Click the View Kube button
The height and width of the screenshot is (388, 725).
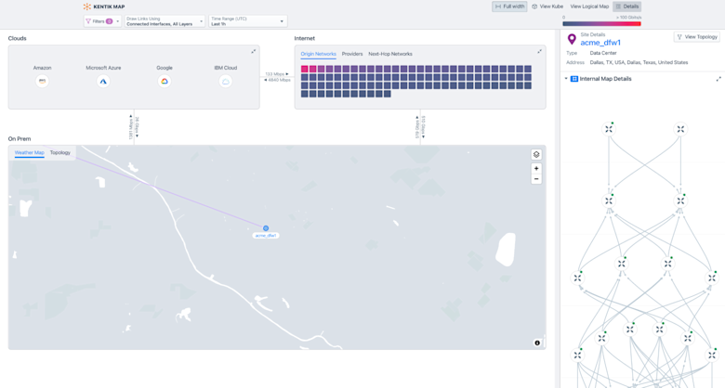point(547,6)
